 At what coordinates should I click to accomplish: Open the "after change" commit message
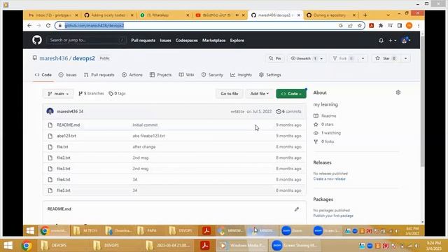144,147
